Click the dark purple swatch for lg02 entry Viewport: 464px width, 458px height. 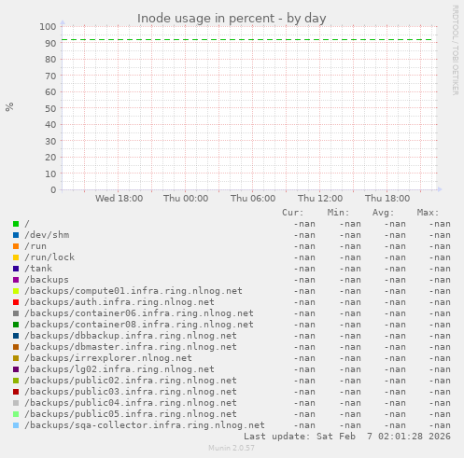(x=16, y=369)
